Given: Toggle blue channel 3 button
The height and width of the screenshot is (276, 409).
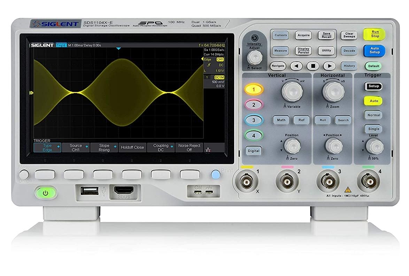Looking at the screenshot, I should pos(254,120).
